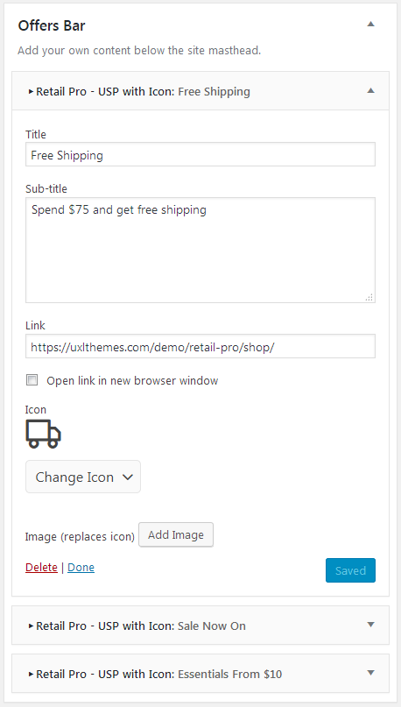
Task: Expand the Sale Now On widget
Action: coord(200,625)
